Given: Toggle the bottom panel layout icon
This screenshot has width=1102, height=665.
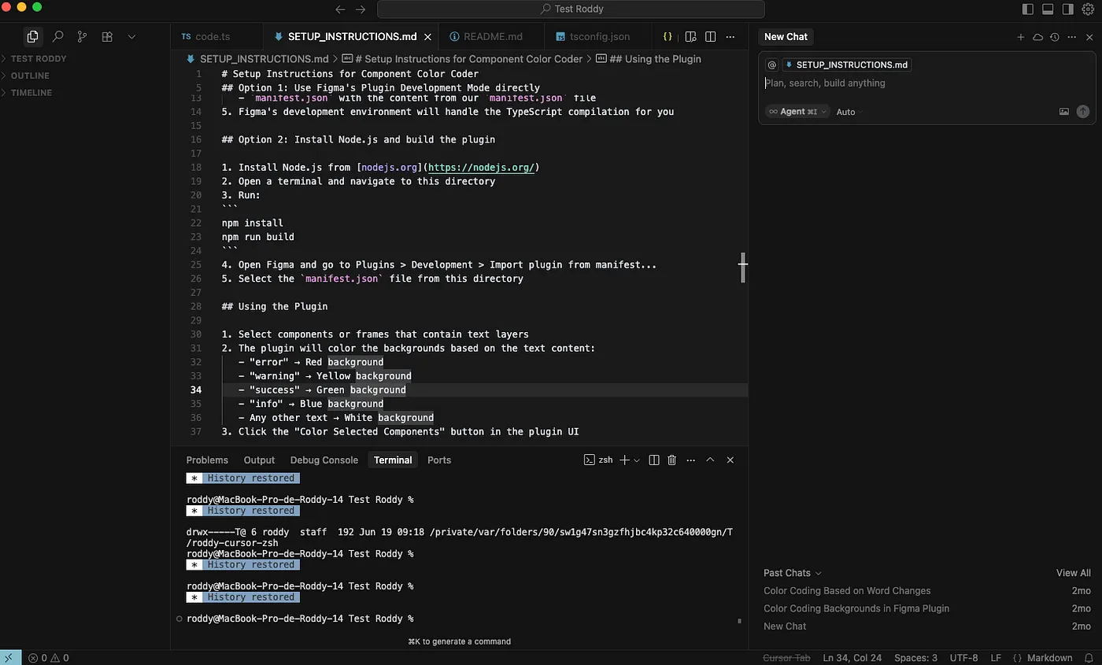Looking at the screenshot, I should (x=1048, y=9).
